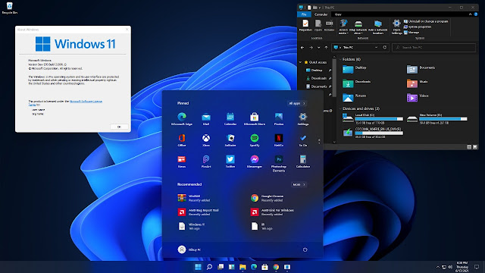Open recommended AMD Bug Report Tool
The image size is (485, 273).
198,212
